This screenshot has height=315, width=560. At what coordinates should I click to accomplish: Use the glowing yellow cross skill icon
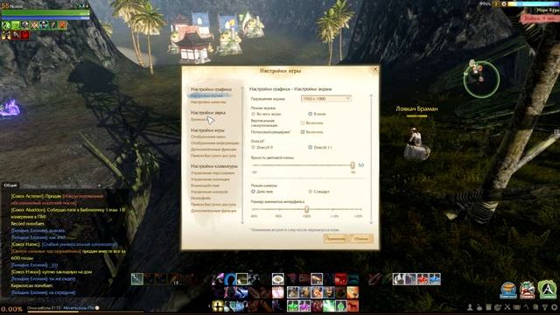point(218,305)
